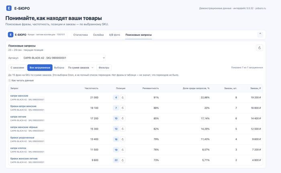Click position badge 4 for капри женские
The height and width of the screenshot is (173, 281).
pyautogui.click(x=116, y=98)
